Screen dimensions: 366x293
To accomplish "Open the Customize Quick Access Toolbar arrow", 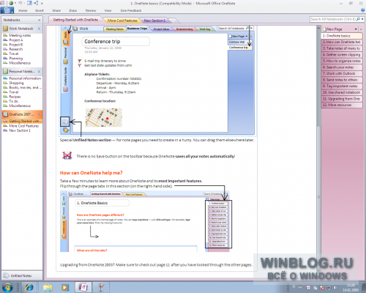I will [42, 4].
